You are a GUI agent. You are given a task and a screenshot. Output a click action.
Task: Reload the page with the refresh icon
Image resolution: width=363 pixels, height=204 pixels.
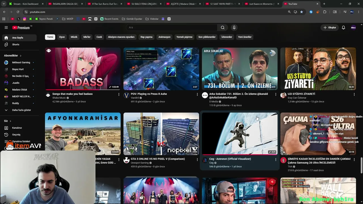(x=18, y=12)
